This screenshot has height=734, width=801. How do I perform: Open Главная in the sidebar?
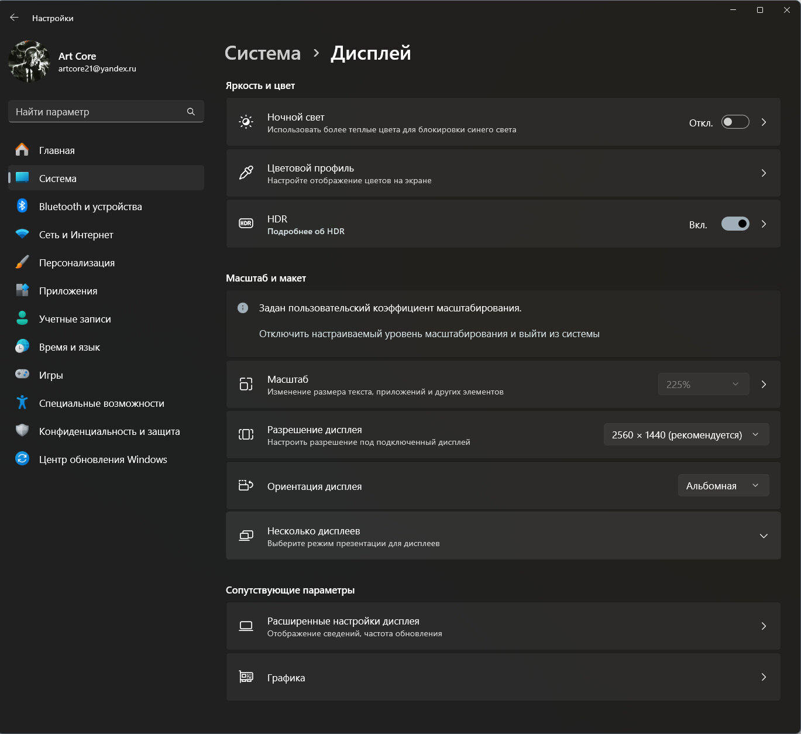106,150
